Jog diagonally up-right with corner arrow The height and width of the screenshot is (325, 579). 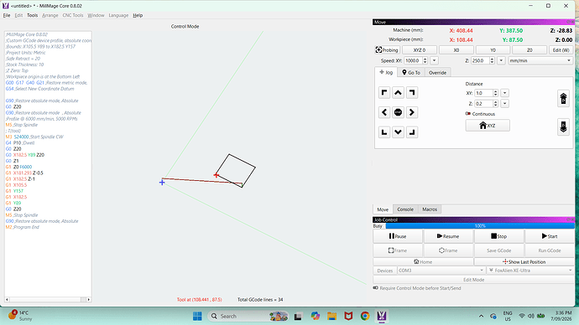[x=412, y=93]
